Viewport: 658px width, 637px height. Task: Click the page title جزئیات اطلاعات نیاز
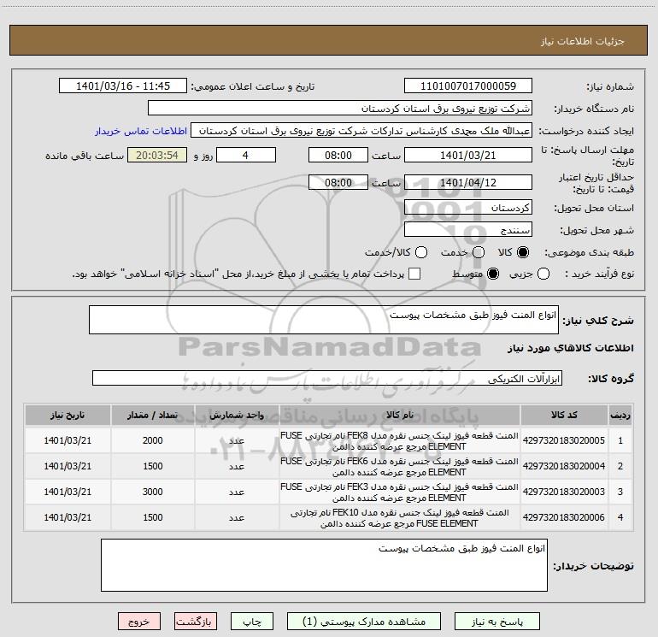tap(582, 41)
